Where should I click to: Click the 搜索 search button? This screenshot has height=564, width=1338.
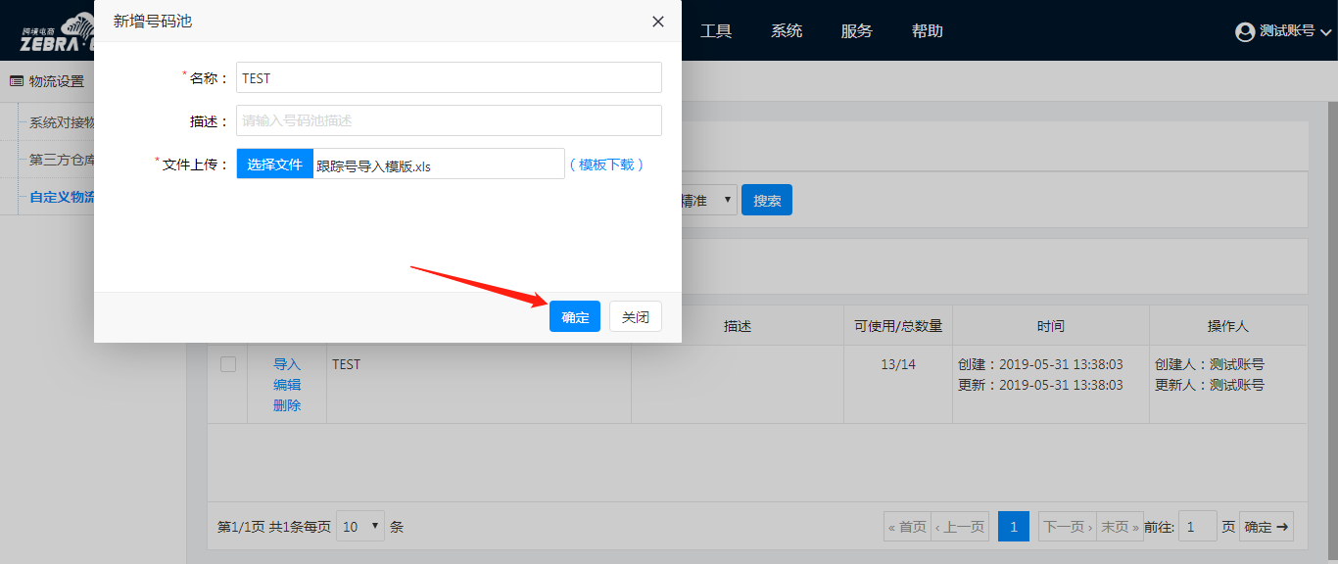(767, 200)
